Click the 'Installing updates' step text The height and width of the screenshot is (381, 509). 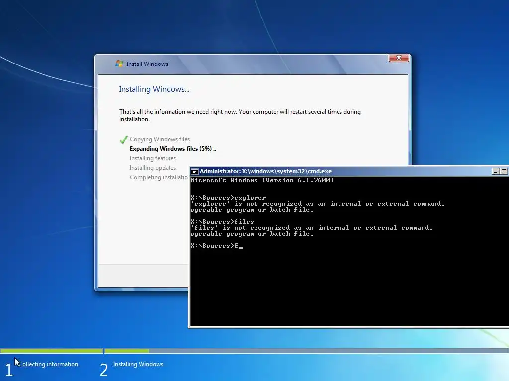153,168
